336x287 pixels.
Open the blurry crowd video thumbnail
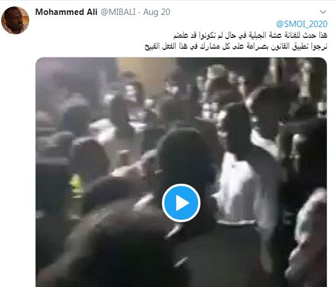point(181,172)
